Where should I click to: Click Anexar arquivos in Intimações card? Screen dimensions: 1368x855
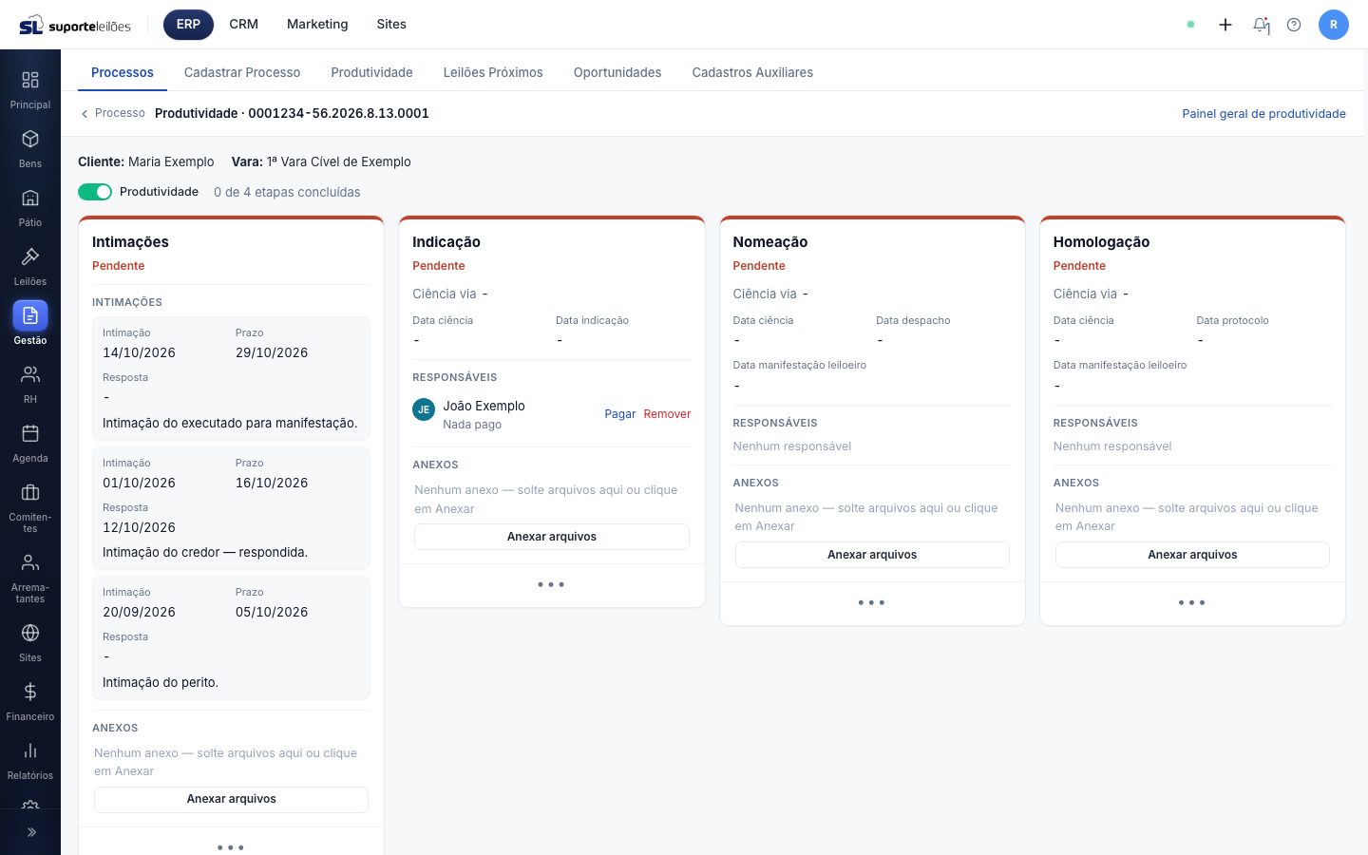(x=231, y=799)
